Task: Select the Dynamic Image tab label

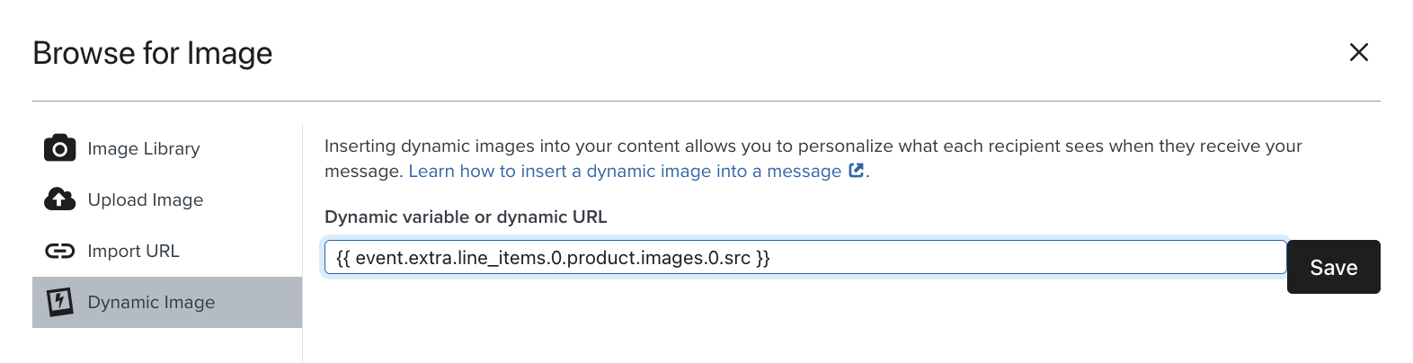Action: tap(151, 303)
